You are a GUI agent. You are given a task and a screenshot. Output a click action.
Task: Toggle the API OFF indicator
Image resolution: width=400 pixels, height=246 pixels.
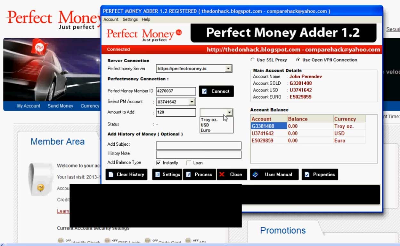188,240
